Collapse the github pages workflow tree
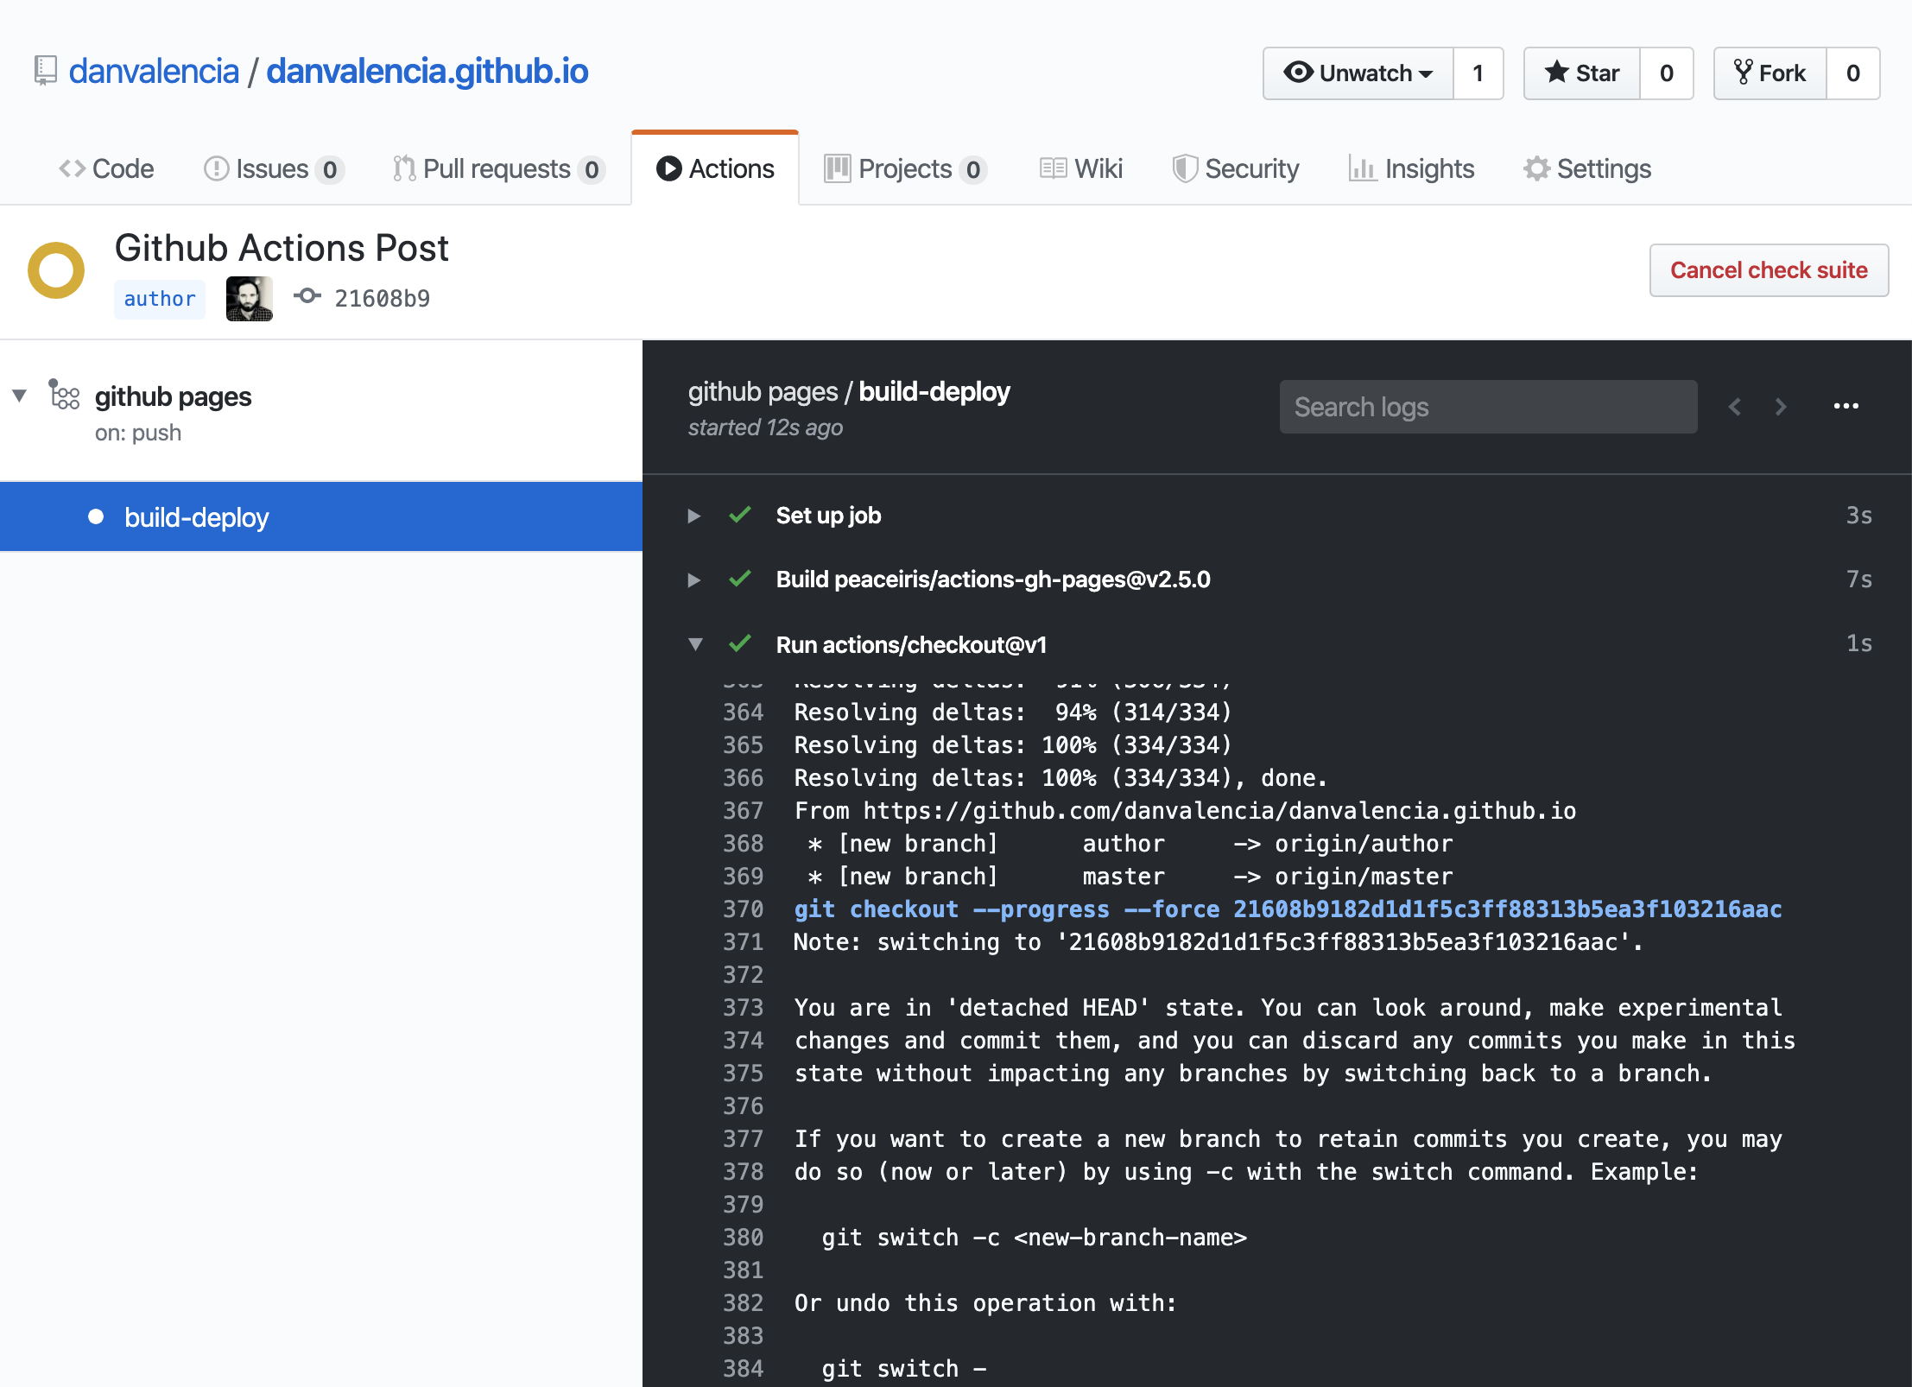1912x1387 pixels. click(x=19, y=396)
